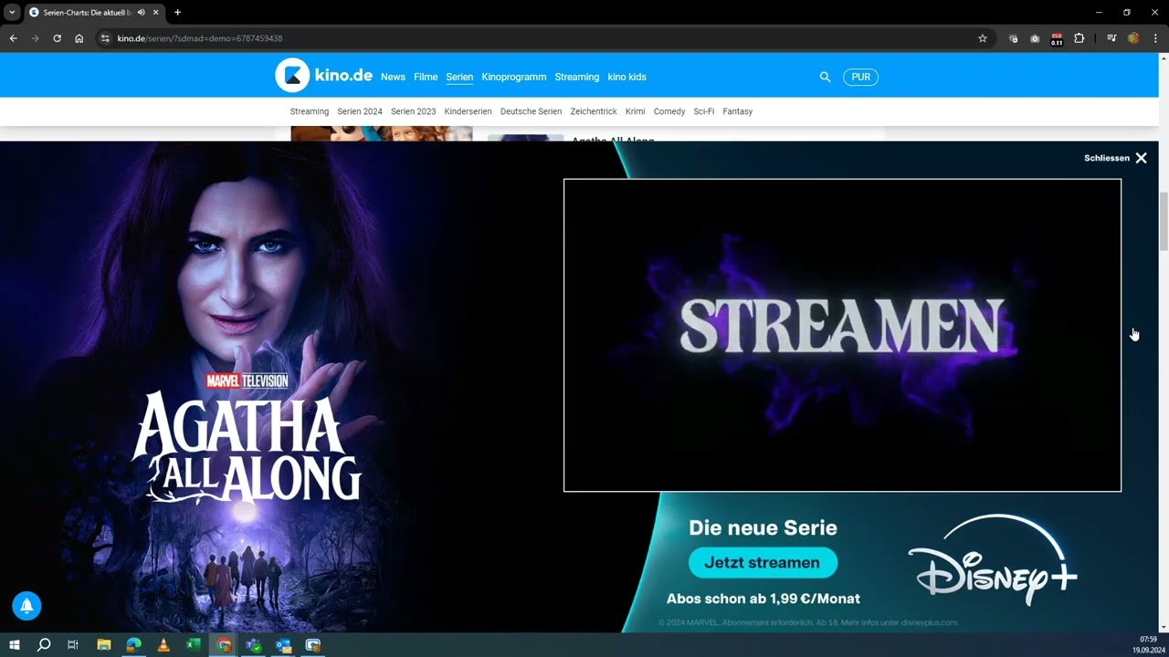Click the first extension icon beside bookmark star
Viewport: 1169px width, 657px height.
[x=1013, y=38]
